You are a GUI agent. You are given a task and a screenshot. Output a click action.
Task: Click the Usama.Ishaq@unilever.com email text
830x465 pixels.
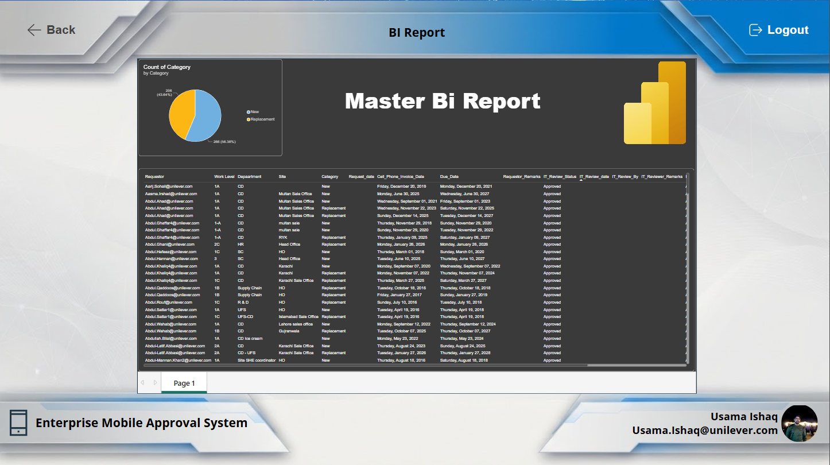coord(705,430)
